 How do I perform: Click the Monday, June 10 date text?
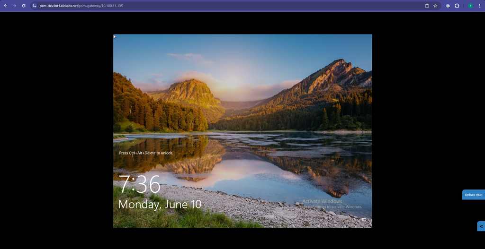(x=160, y=204)
